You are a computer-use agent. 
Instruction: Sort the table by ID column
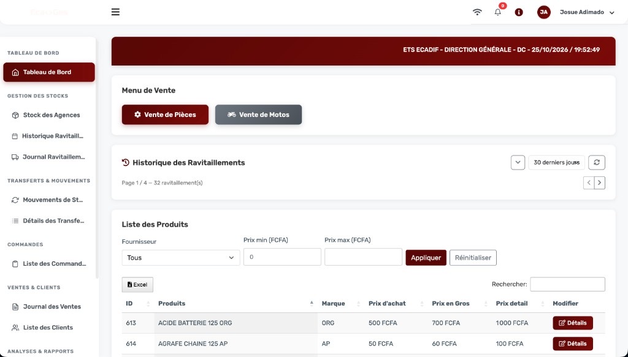point(138,304)
